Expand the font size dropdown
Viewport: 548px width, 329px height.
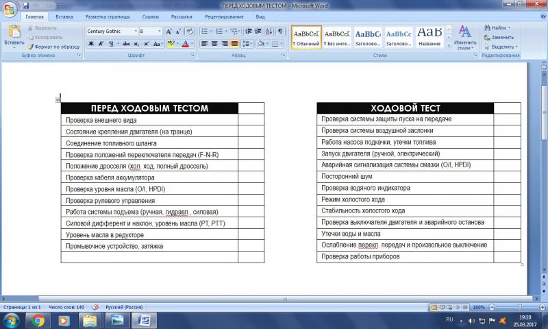point(160,32)
